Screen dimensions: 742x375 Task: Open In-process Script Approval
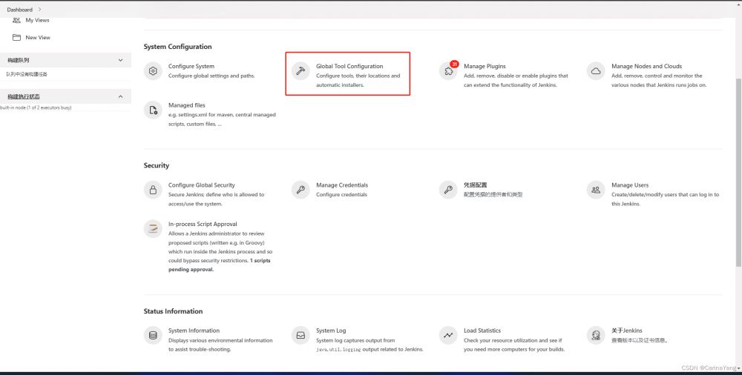point(203,224)
